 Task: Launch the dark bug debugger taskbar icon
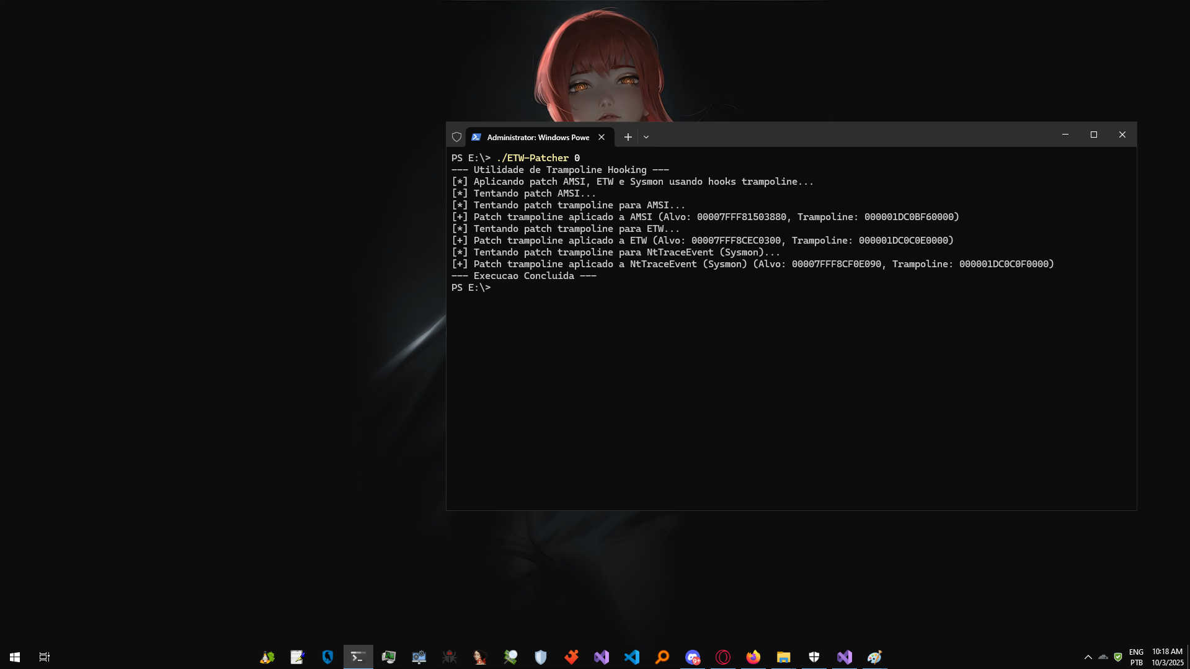[450, 657]
